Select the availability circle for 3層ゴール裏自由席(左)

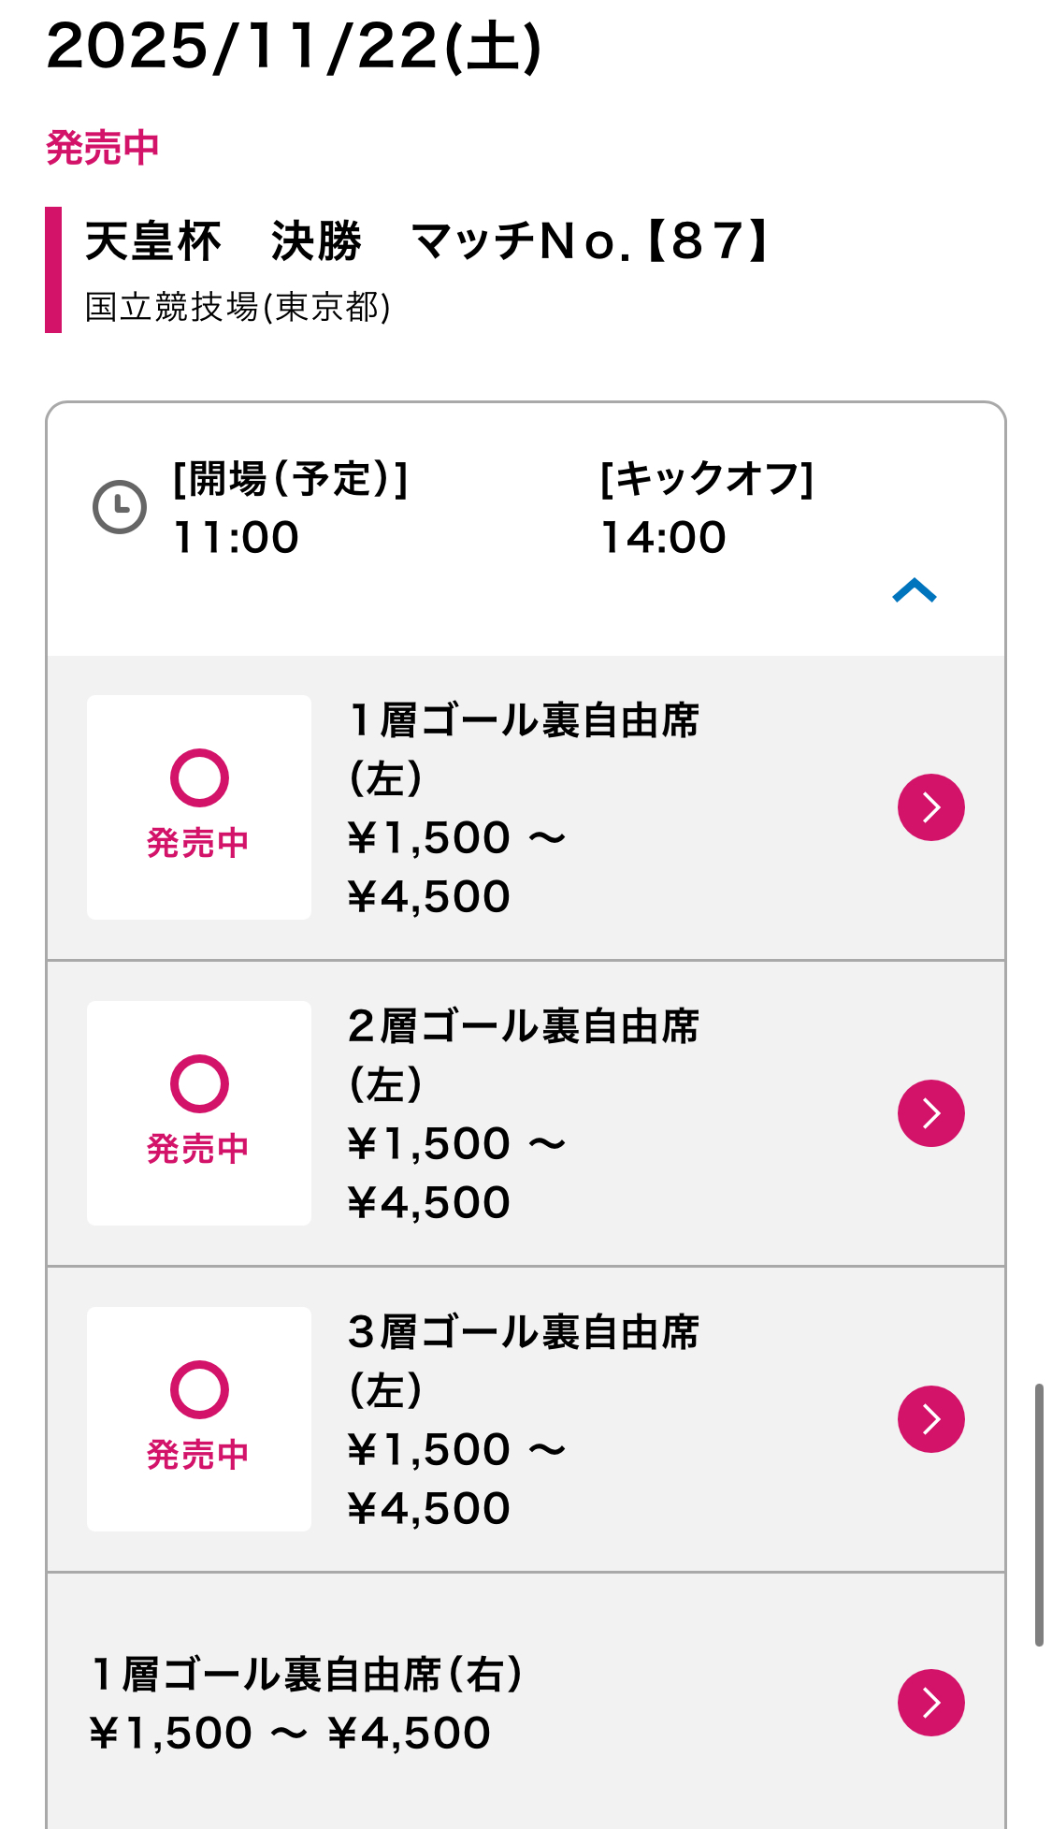(x=199, y=1389)
